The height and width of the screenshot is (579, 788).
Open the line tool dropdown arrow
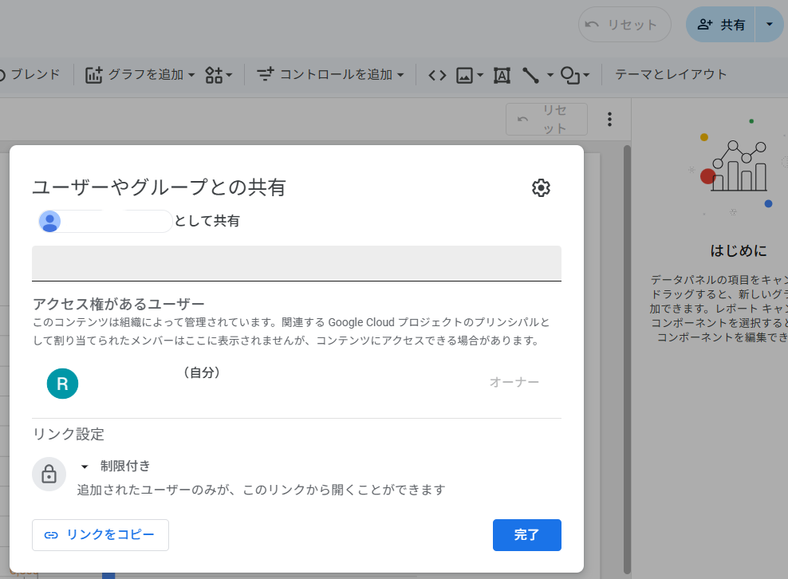[550, 76]
